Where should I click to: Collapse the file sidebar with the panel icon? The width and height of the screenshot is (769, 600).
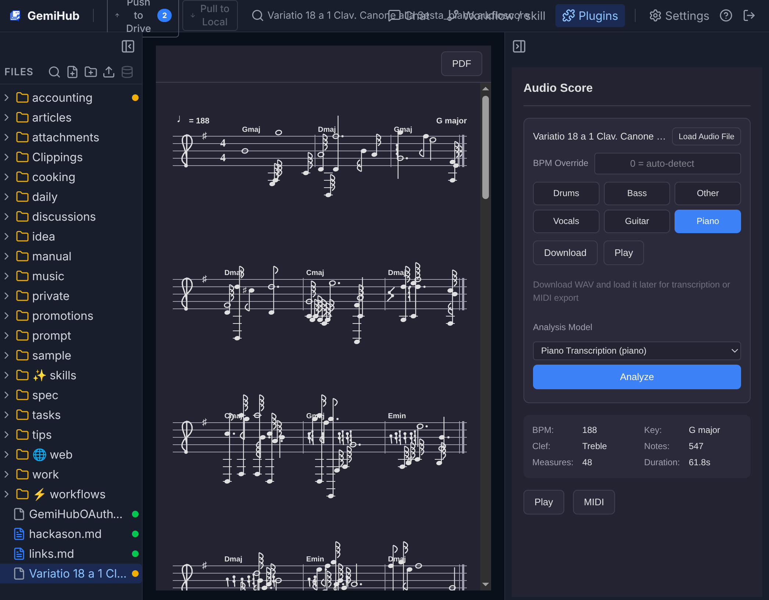pyautogui.click(x=128, y=47)
